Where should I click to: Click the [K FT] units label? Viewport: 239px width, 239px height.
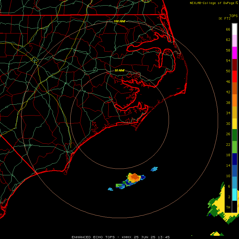tap(224, 18)
